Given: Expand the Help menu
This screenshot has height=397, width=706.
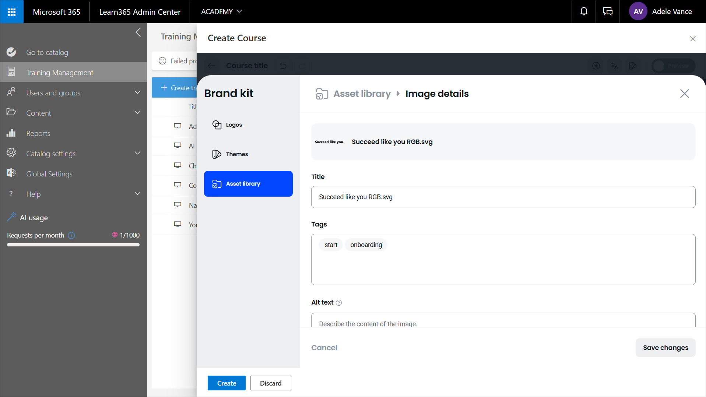Looking at the screenshot, I should click(137, 194).
